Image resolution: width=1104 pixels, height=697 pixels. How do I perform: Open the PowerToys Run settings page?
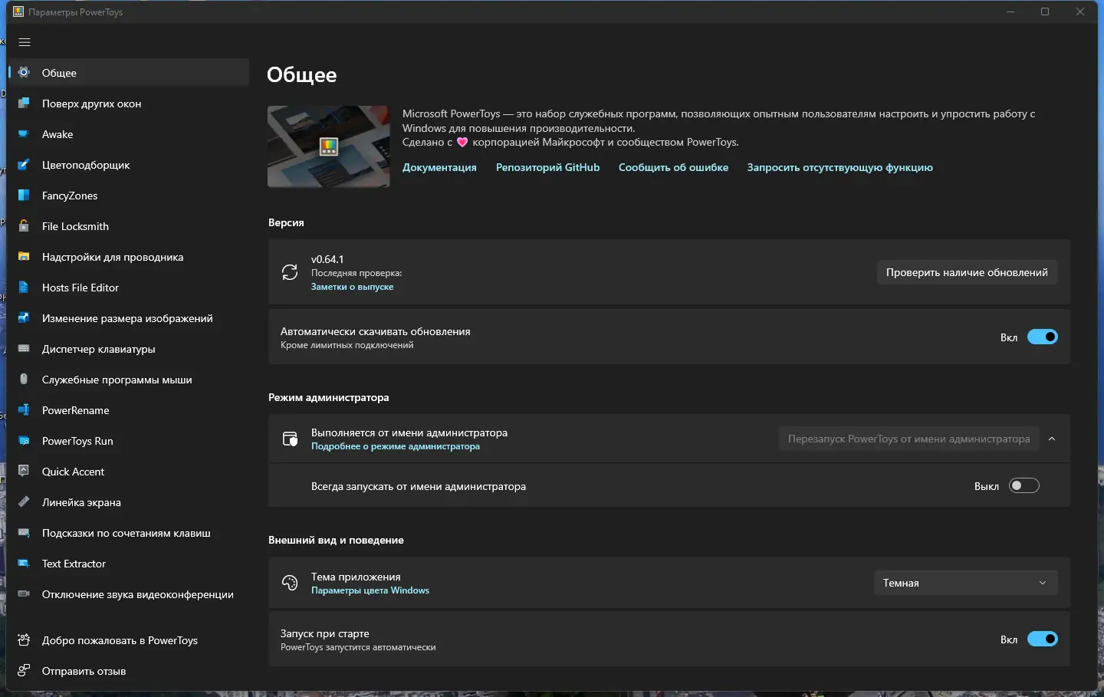tap(77, 441)
